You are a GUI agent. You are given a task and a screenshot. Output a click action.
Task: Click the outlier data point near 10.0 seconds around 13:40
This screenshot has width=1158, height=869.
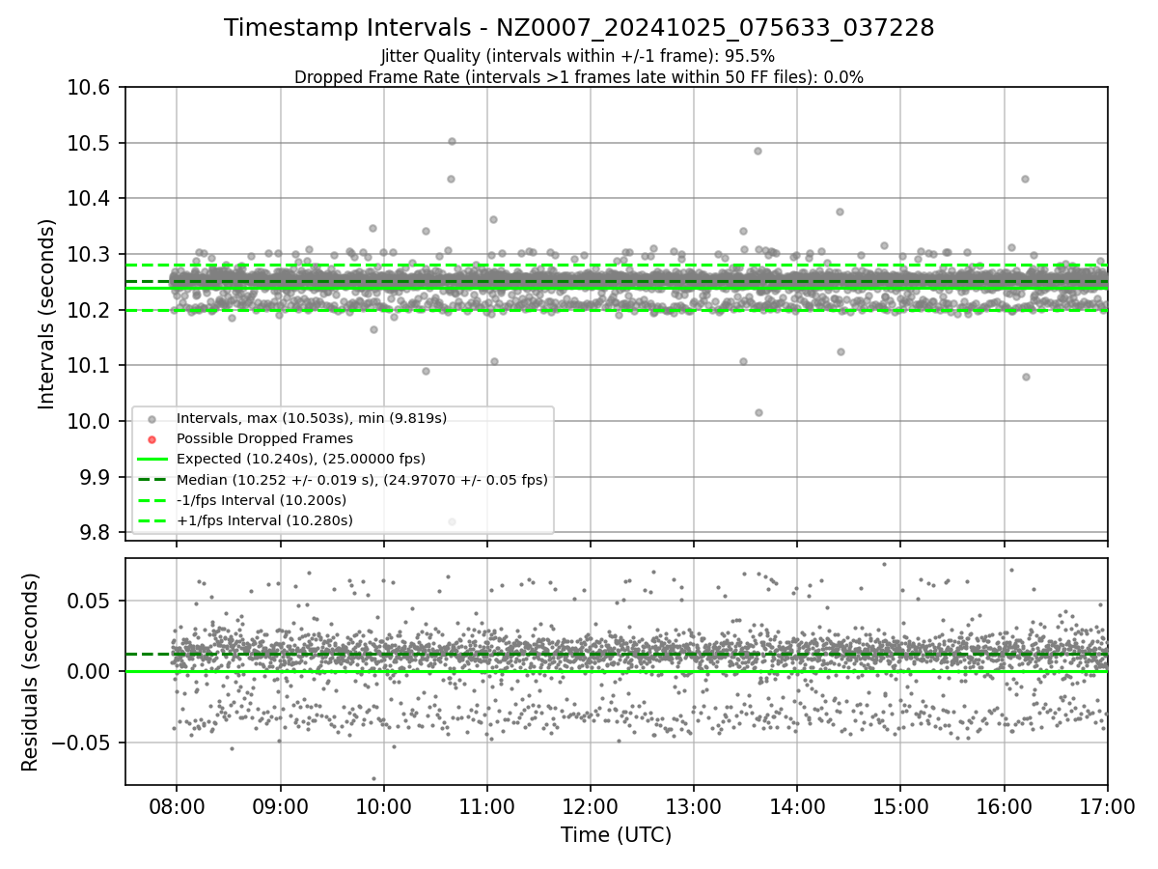(758, 412)
